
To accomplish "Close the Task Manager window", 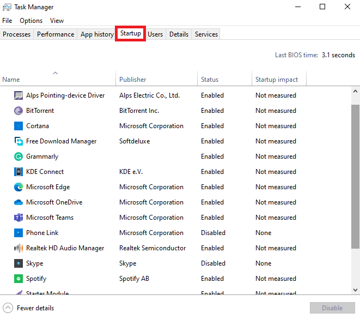I will pyautogui.click(x=347, y=7).
